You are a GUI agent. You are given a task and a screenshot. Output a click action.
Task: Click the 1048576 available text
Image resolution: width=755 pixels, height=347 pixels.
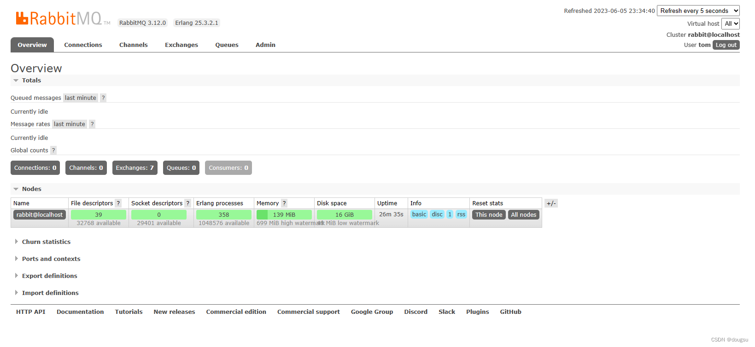(x=224, y=223)
